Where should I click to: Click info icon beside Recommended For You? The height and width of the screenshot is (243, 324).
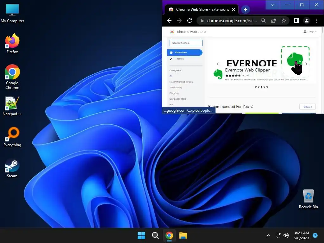click(x=252, y=106)
